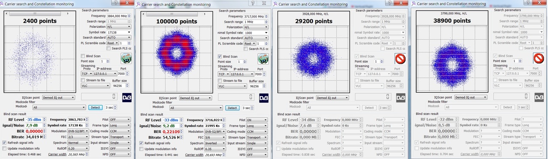This screenshot has height=159, width=548.
Task: Uncheck Blind Scan in 3717 MHz window
Action: tap(220, 56)
